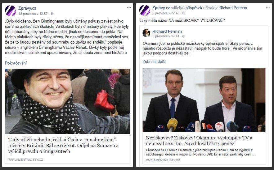274x170 pixels.
Task: Expand post text via Pokračování
Action: tap(16, 63)
